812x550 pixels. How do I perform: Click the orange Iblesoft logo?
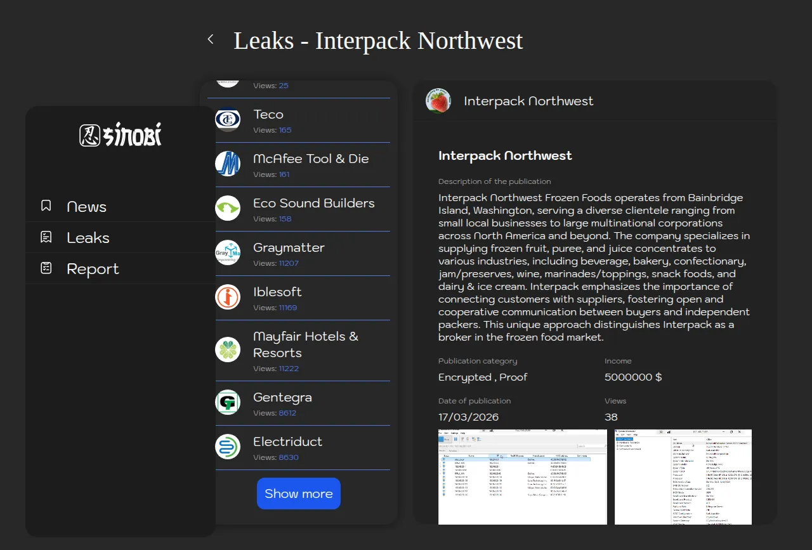(x=227, y=297)
